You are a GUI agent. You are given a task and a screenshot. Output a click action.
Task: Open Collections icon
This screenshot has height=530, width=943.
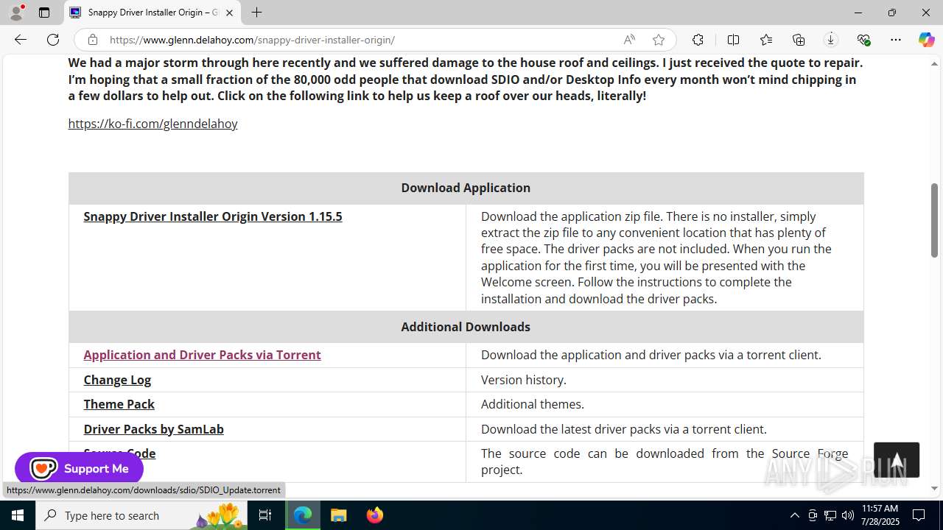click(x=799, y=40)
